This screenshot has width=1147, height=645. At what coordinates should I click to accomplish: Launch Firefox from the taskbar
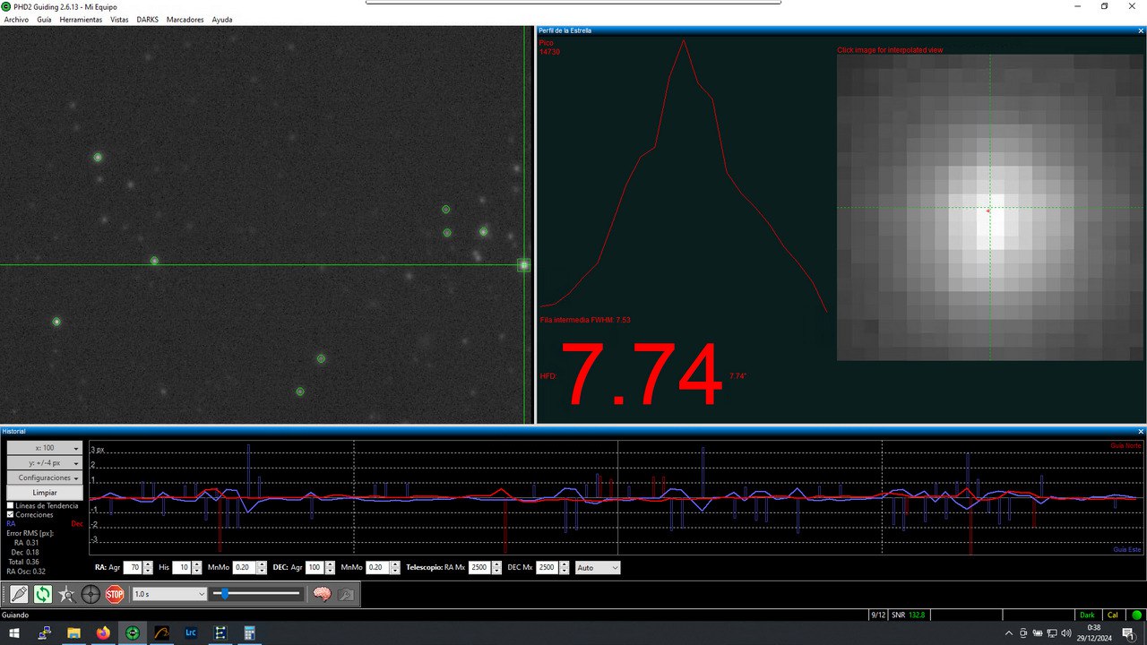click(102, 633)
